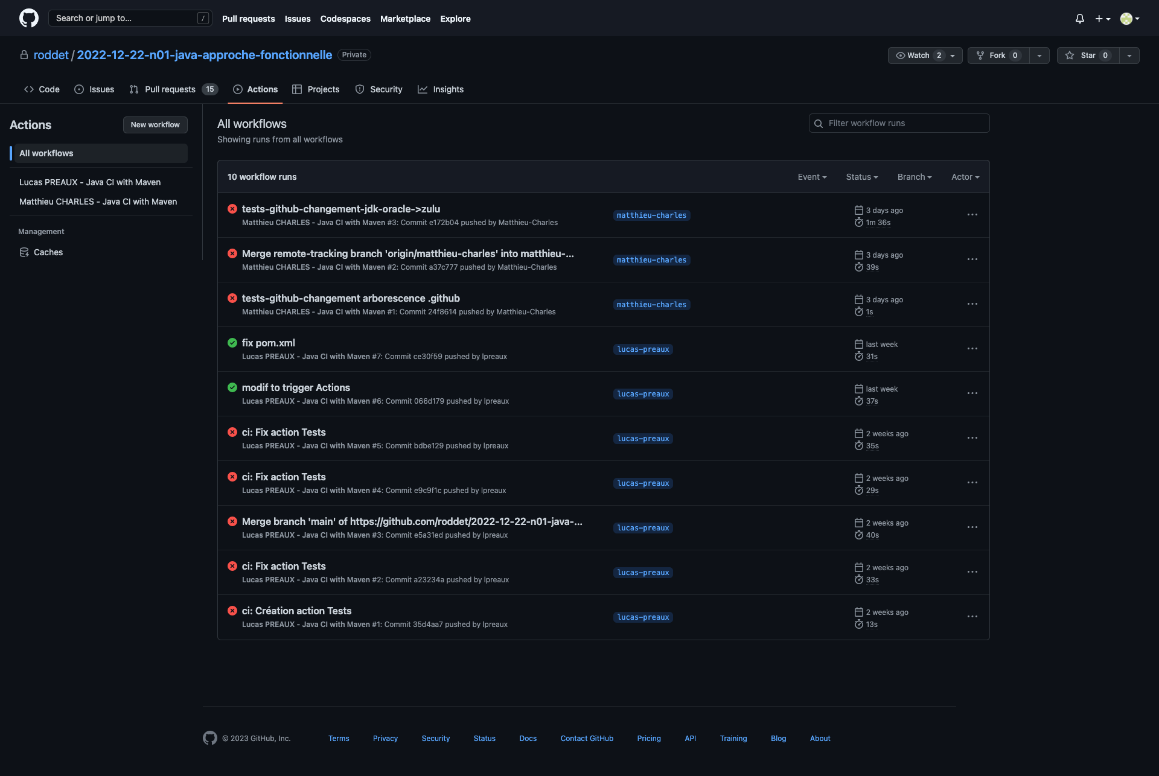
Task: Open kebab menu for 'ci: Création action Tests' run
Action: 972,617
